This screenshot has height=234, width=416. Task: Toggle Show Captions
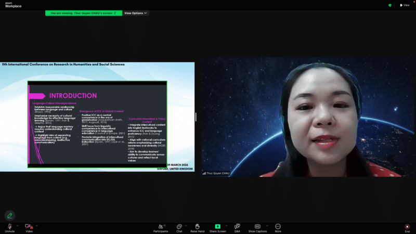click(257, 228)
